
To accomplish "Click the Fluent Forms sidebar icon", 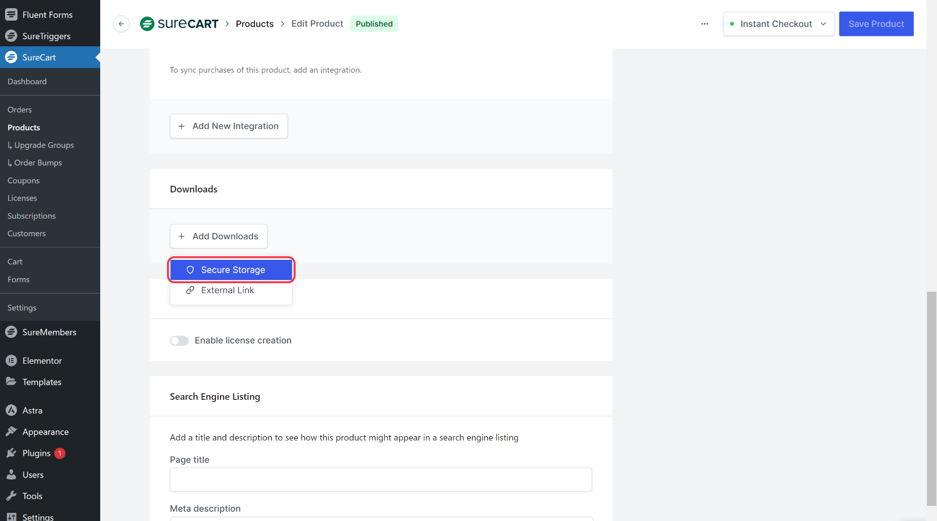I will [x=11, y=15].
